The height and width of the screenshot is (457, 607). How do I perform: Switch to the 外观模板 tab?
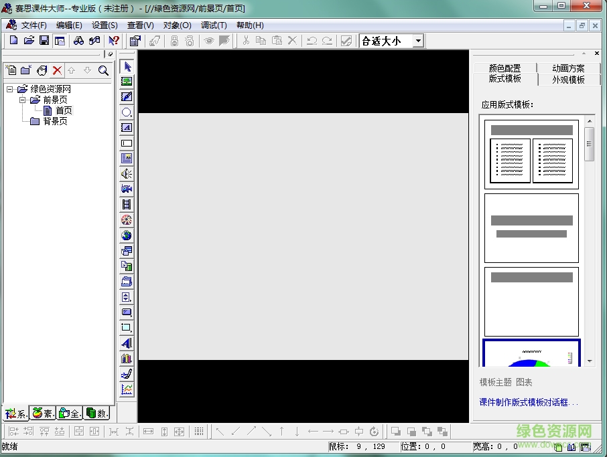568,79
